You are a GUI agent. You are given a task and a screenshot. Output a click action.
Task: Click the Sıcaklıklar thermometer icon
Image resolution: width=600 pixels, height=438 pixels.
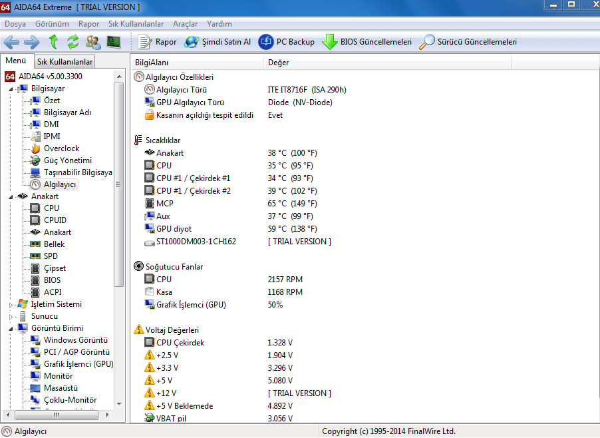coord(138,140)
